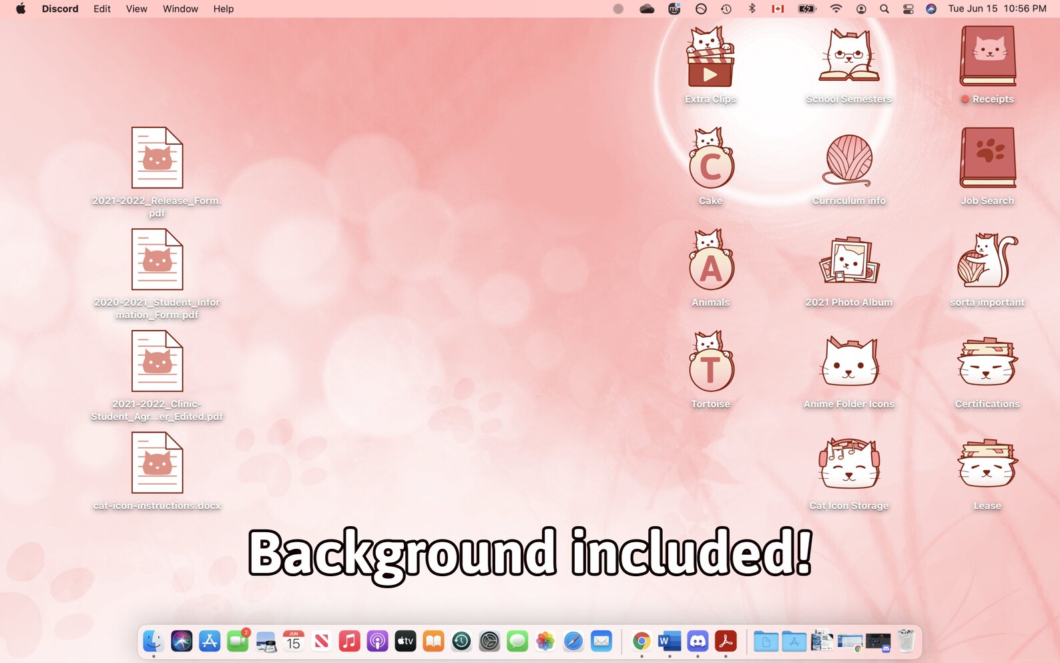Launch Photos from the Dock
Image resolution: width=1060 pixels, height=663 pixels.
pos(546,641)
